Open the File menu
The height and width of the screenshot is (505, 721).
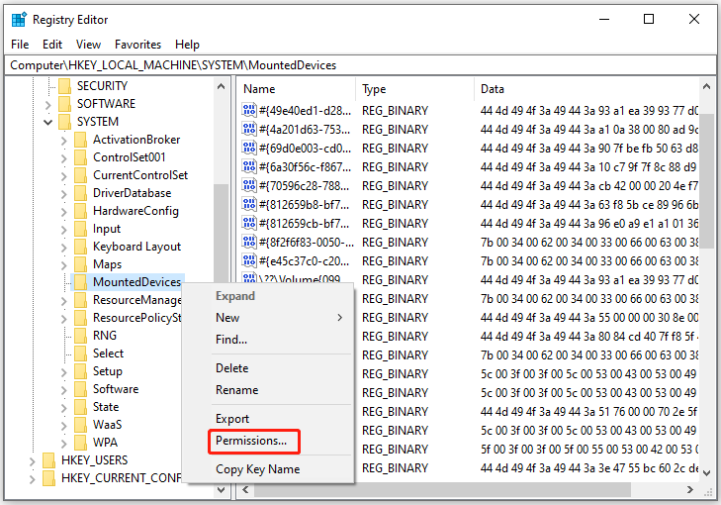20,45
